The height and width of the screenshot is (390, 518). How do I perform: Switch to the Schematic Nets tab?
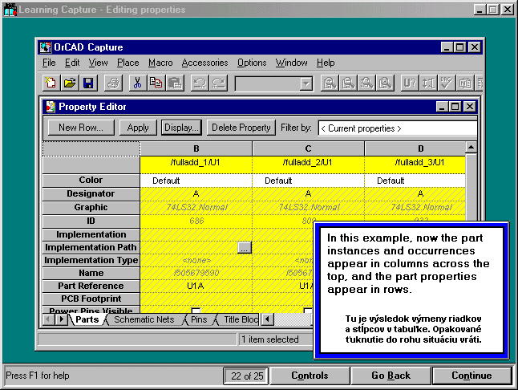tap(144, 319)
